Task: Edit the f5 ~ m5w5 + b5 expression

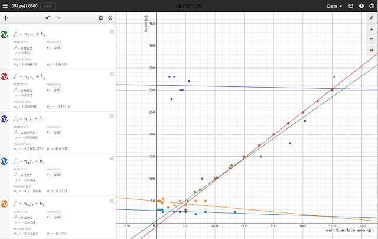Action: [29, 77]
